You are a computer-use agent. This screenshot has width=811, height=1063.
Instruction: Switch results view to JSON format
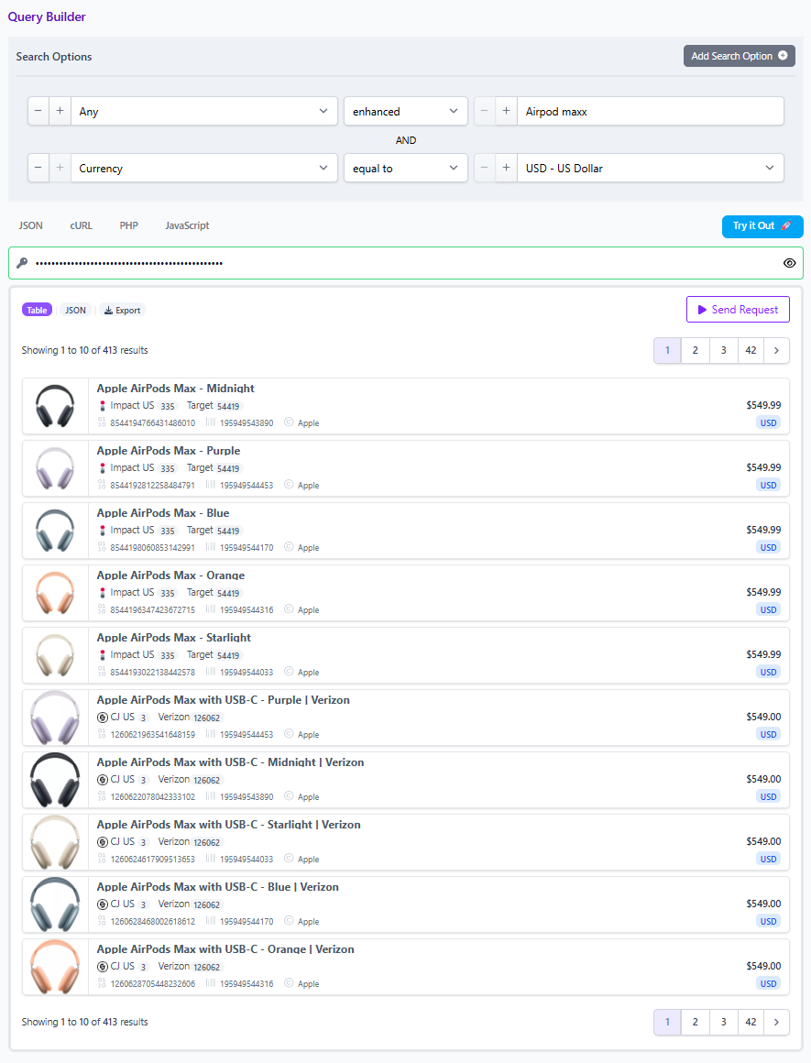(x=75, y=311)
